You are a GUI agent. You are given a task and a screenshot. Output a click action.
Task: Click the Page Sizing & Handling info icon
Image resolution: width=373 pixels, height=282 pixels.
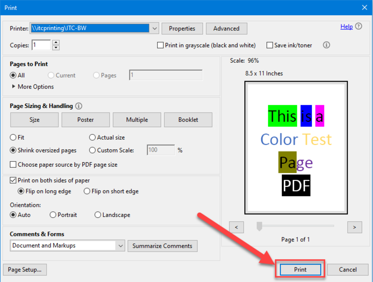79,106
